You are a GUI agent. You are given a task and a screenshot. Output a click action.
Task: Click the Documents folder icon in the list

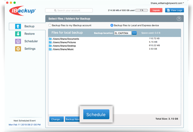click(x=50, y=39)
